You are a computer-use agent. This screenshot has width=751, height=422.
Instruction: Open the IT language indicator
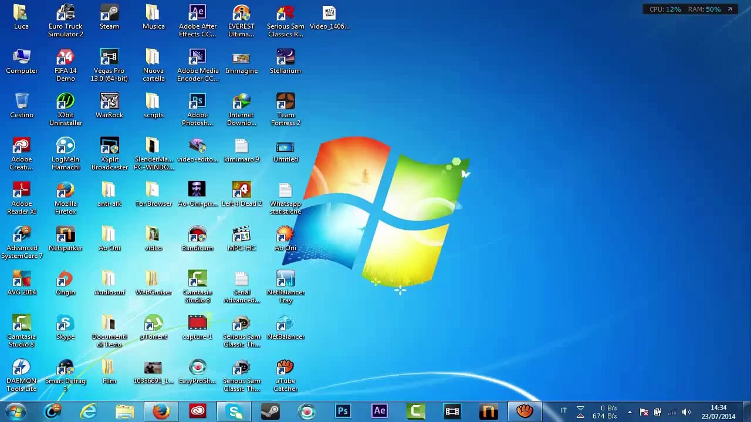[564, 411]
